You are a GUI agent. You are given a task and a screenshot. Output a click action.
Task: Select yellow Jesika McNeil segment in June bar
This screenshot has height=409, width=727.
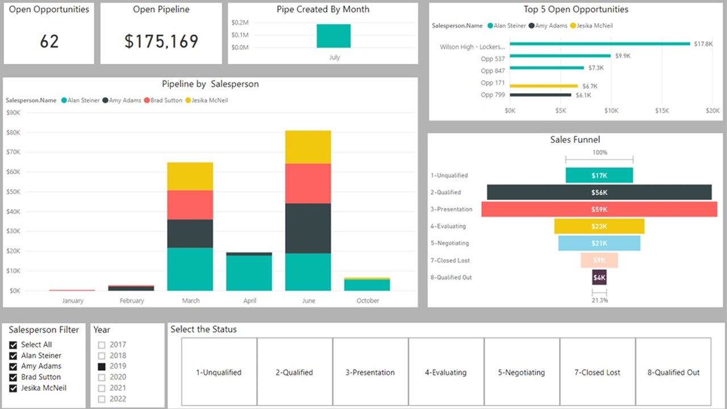(308, 147)
